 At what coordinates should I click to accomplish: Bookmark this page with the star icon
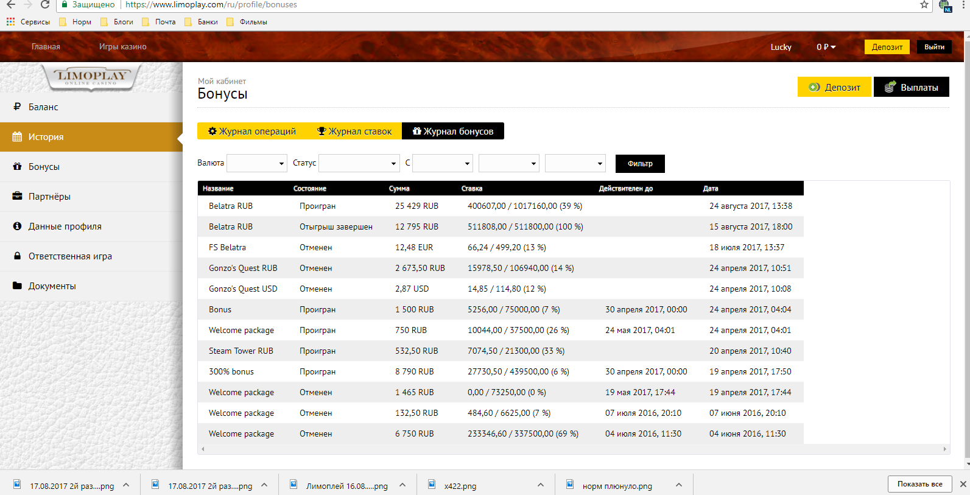tap(924, 4)
